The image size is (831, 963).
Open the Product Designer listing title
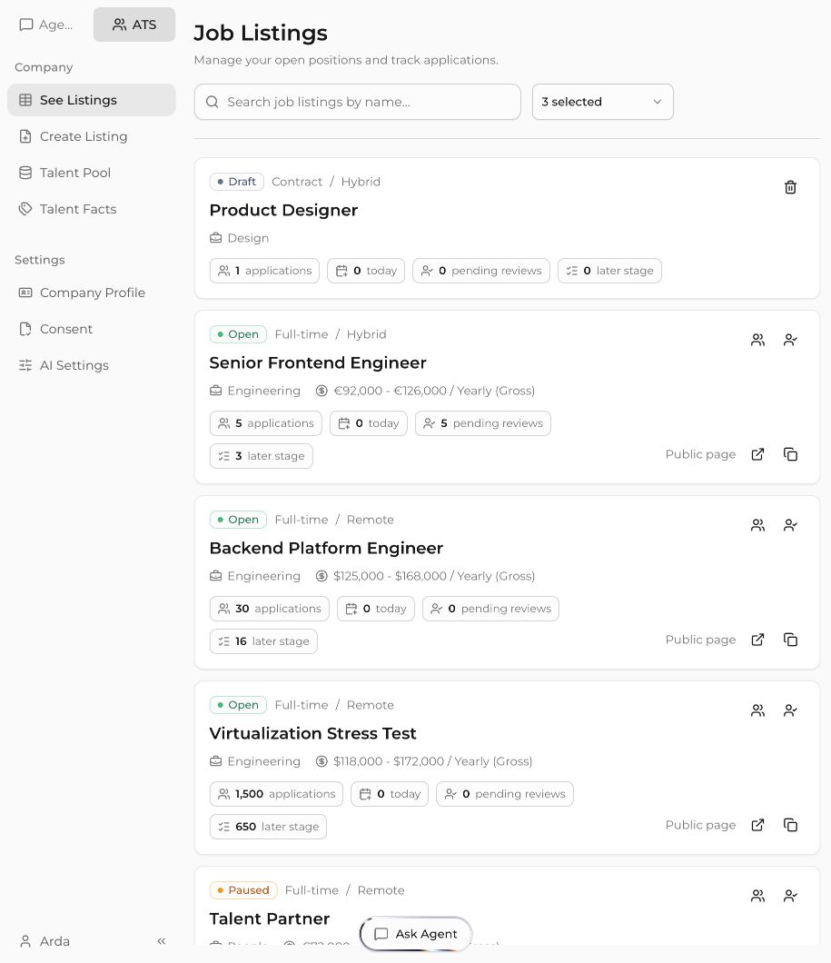tap(283, 210)
